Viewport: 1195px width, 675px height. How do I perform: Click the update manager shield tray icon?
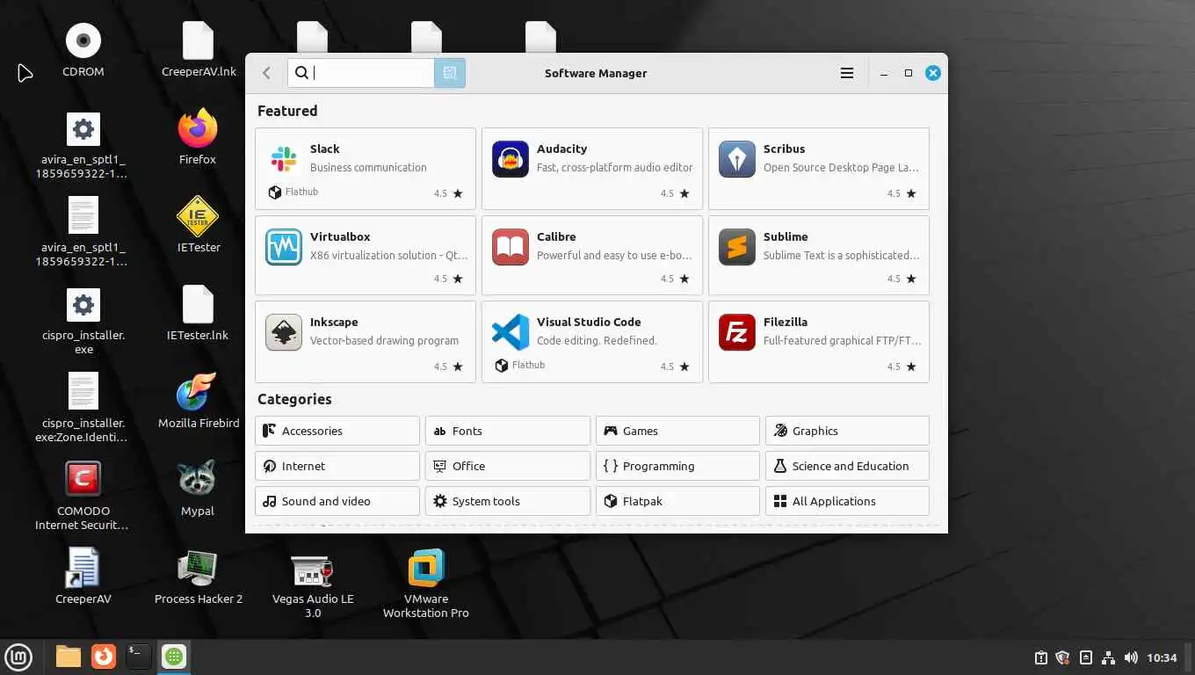[x=1062, y=657]
